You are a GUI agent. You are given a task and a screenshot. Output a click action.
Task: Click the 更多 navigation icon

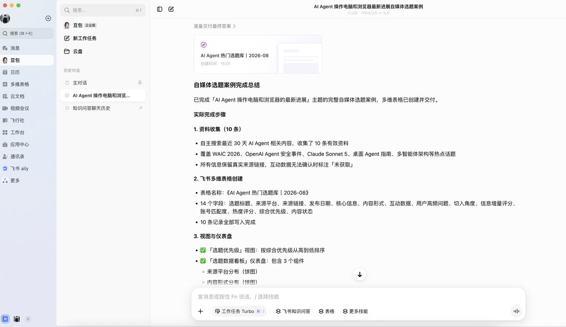(x=5, y=180)
